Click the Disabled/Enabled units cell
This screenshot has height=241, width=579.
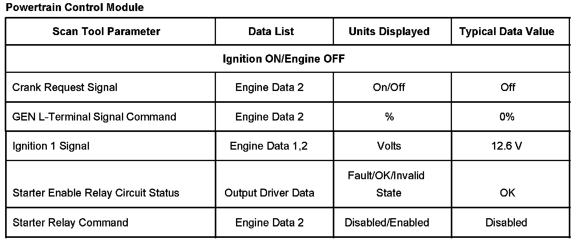387,222
